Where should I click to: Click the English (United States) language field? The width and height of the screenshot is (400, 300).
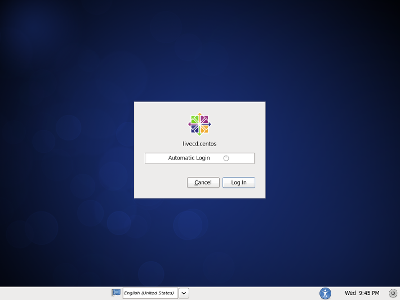(x=150, y=293)
